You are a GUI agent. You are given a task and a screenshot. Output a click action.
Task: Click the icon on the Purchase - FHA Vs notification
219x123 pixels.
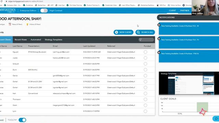159,52
